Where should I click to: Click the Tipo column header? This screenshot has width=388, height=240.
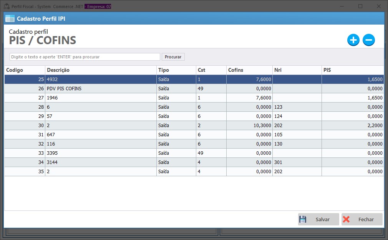tap(176, 70)
